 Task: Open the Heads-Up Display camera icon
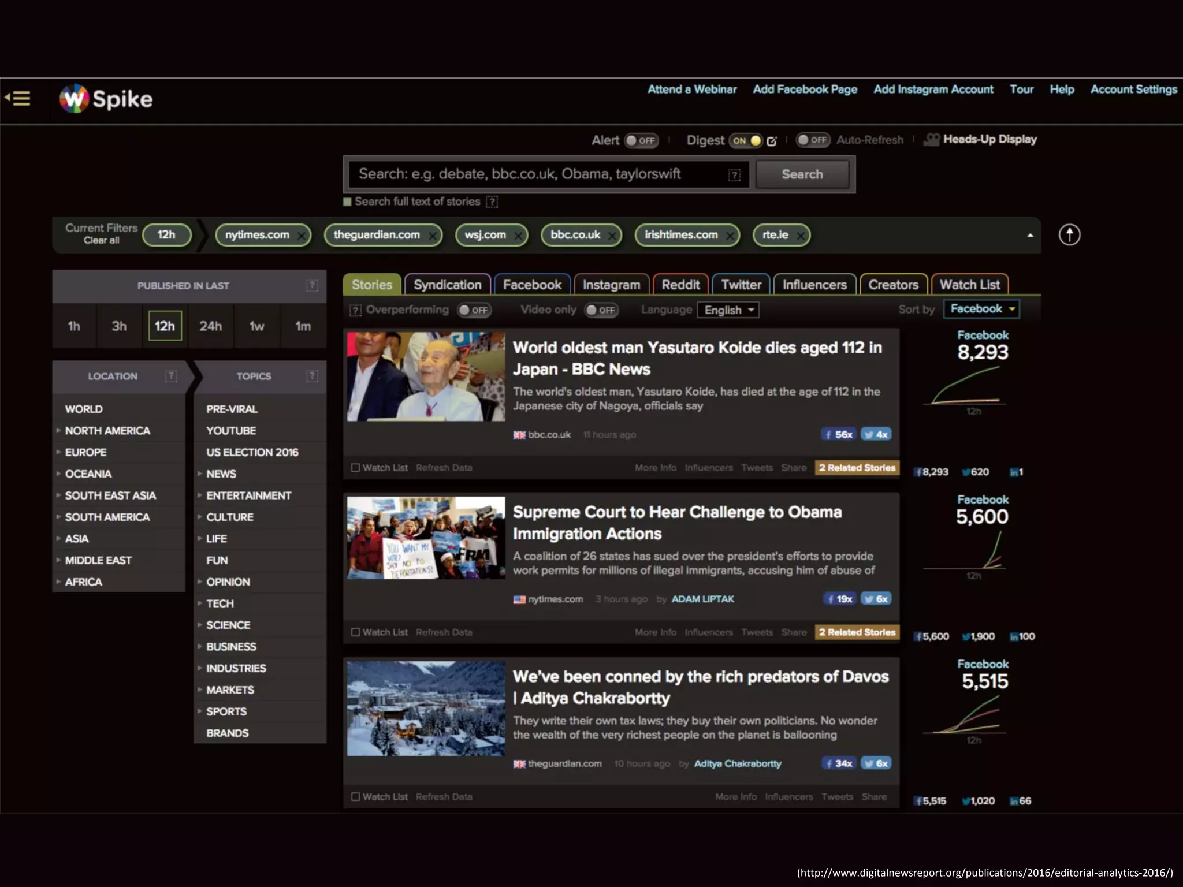coord(931,140)
